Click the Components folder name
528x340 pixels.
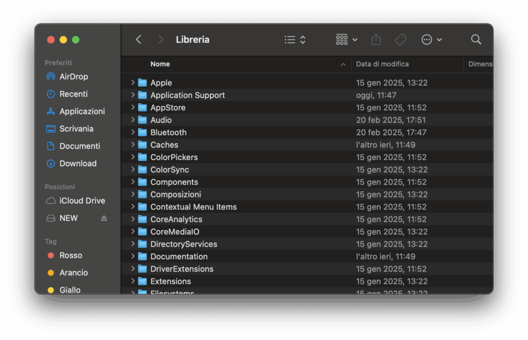[x=174, y=182]
